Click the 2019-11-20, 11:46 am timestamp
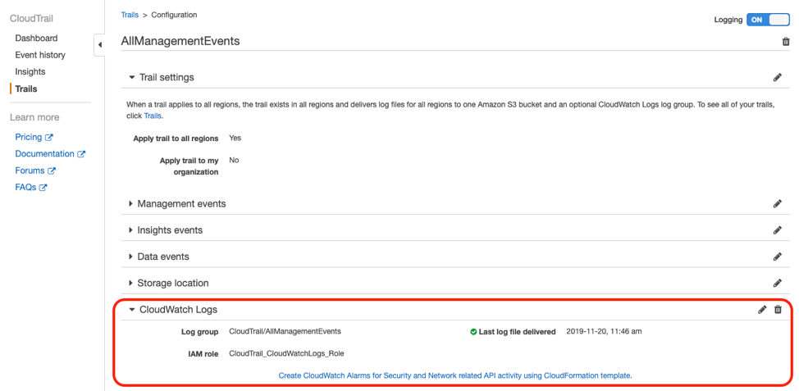Screen dimensions: 799x391 click(604, 331)
